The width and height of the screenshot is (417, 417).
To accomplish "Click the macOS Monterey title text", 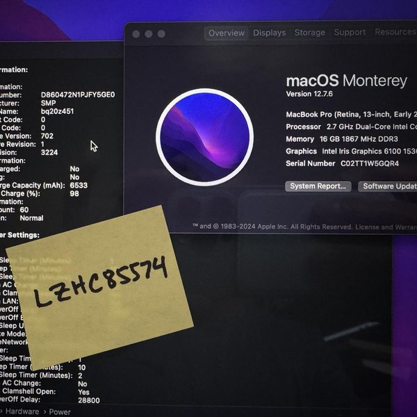I will pos(347,81).
